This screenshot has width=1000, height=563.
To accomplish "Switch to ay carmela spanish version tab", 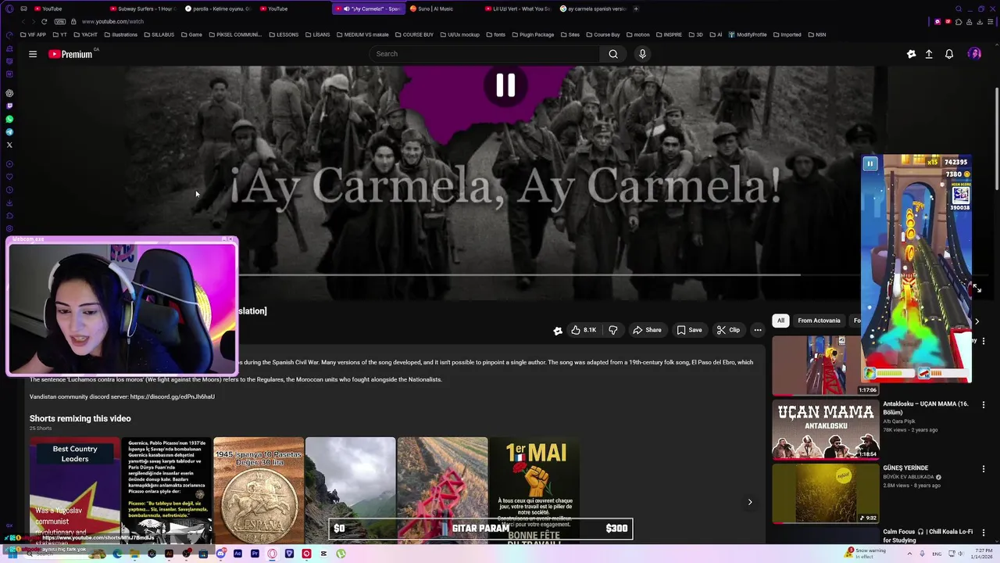I will point(592,9).
